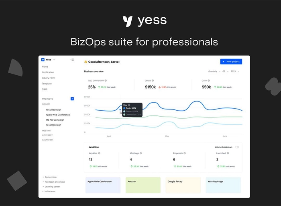Click the Yess logo icon in sidebar
Image resolution: width=281 pixels, height=206 pixels.
click(43, 60)
